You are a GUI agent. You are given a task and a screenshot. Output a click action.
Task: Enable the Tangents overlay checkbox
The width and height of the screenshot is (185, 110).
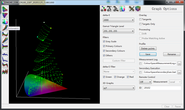coord(140,19)
